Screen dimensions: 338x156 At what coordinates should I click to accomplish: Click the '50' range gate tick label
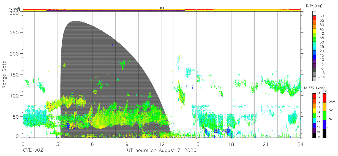pyautogui.click(x=15, y=117)
